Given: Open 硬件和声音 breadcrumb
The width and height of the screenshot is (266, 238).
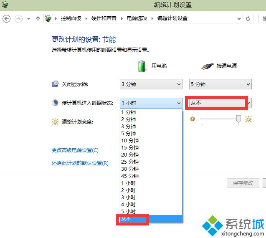Looking at the screenshot, I should point(104,18).
